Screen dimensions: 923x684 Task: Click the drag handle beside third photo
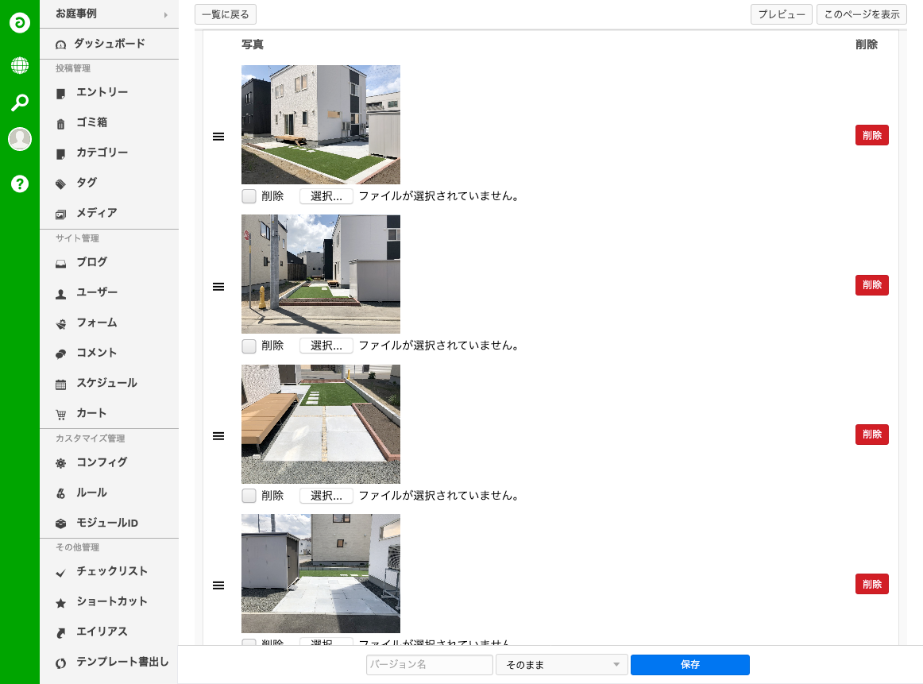click(x=218, y=436)
